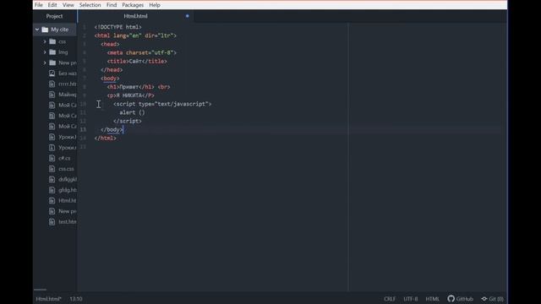
Task: Expand the New pr folder arrow
Action: (45, 63)
